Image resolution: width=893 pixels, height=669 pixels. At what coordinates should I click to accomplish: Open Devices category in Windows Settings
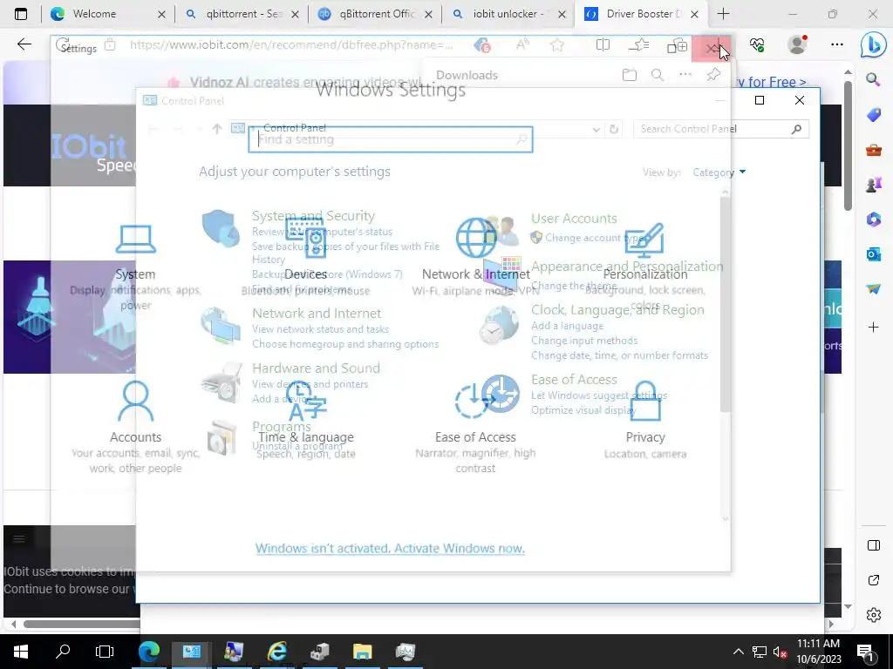click(x=305, y=259)
